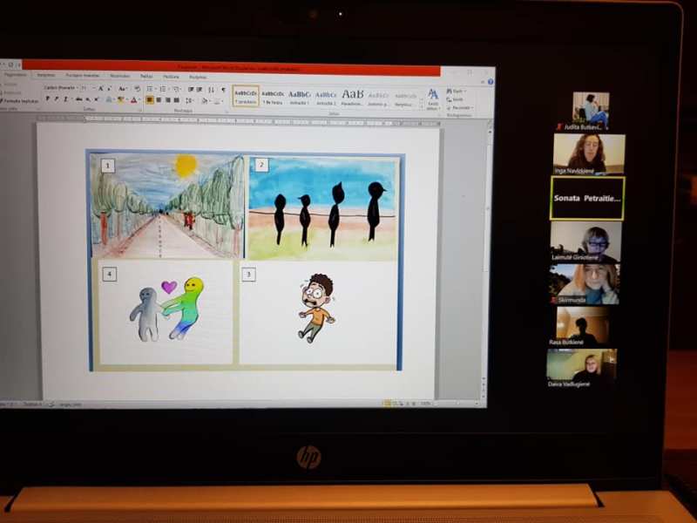697x523 pixels.
Task: Open the Change Case (Aa) menu
Action: tap(123, 89)
